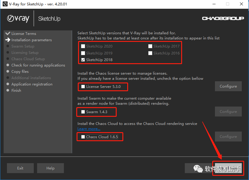Click the V-Ray logo in header
This screenshot has height=180, width=249.
coord(18,19)
